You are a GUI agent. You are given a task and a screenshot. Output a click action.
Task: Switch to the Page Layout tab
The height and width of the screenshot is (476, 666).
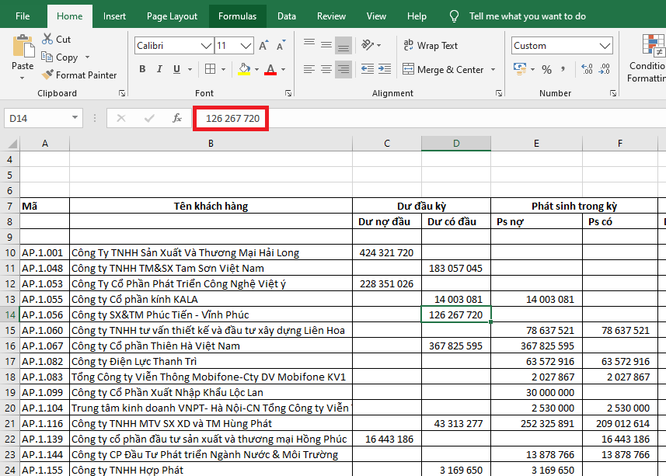click(172, 16)
